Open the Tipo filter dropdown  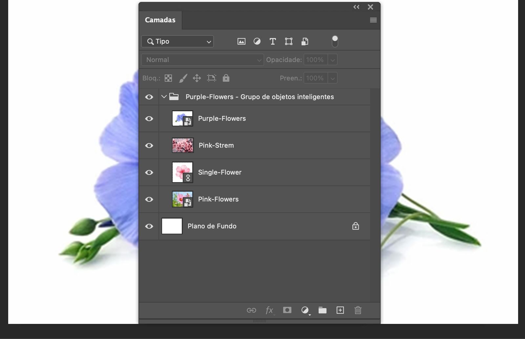(177, 41)
